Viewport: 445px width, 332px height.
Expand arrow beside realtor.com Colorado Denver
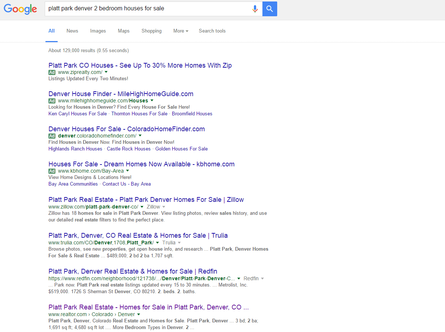tap(139, 314)
